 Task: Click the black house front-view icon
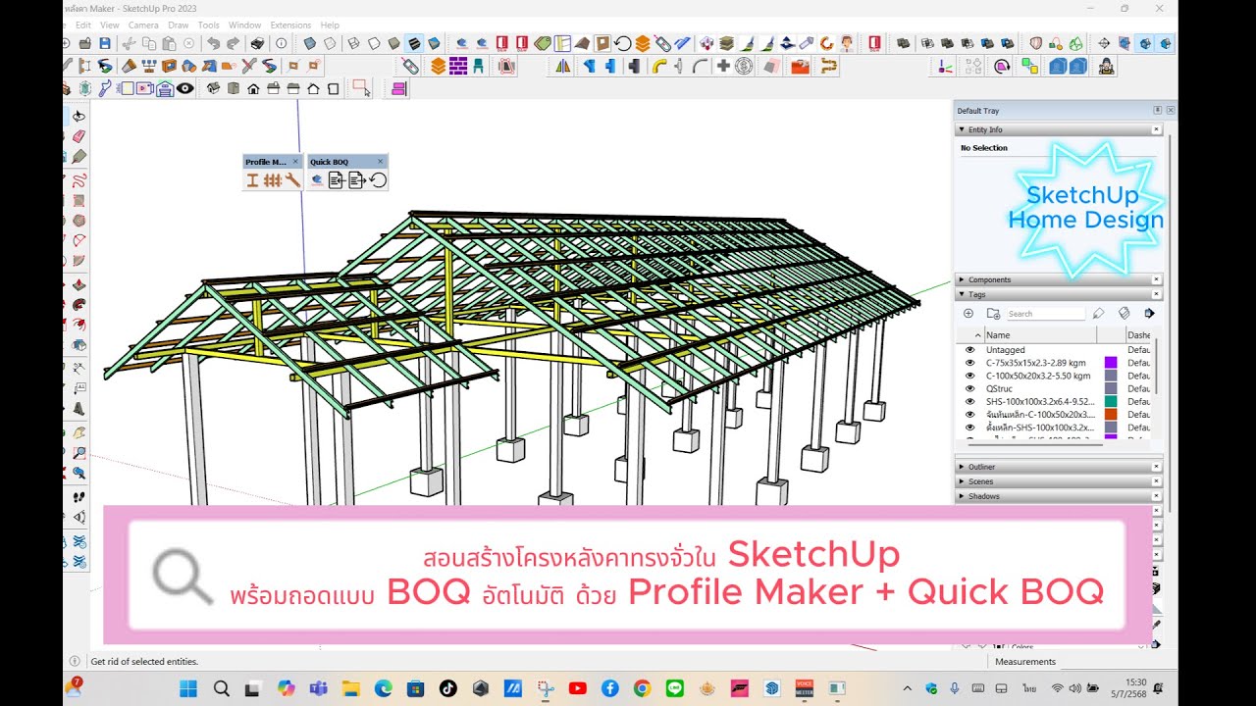253,88
